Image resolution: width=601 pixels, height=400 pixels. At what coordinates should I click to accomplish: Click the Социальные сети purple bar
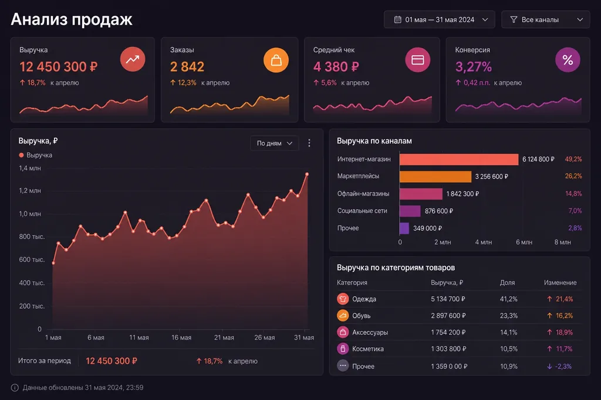tap(410, 211)
